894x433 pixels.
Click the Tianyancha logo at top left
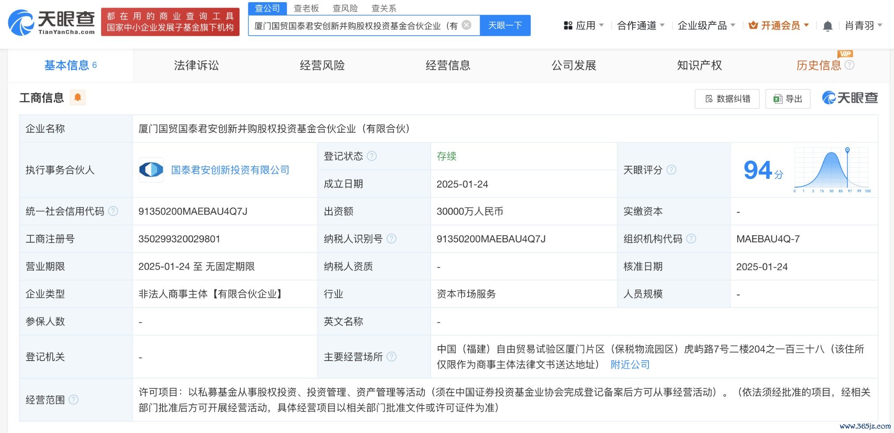51,22
